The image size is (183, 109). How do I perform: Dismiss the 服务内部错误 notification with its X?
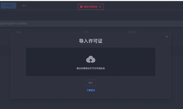click(100, 7)
